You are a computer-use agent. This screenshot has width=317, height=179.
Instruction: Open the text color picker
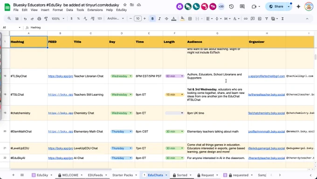(173, 19)
